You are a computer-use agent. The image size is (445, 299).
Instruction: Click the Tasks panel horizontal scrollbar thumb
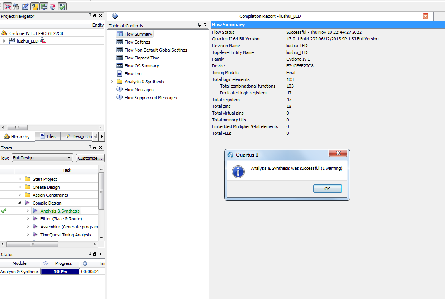[32, 244]
